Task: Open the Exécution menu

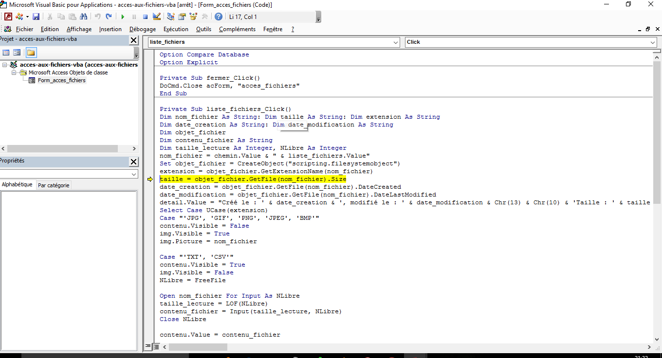Action: (176, 29)
